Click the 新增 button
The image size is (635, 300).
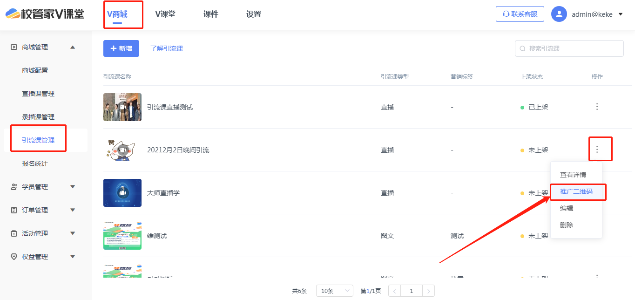[121, 48]
